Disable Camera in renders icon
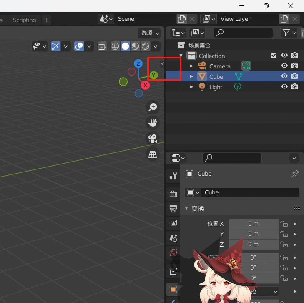304x303 pixels. pyautogui.click(x=294, y=66)
